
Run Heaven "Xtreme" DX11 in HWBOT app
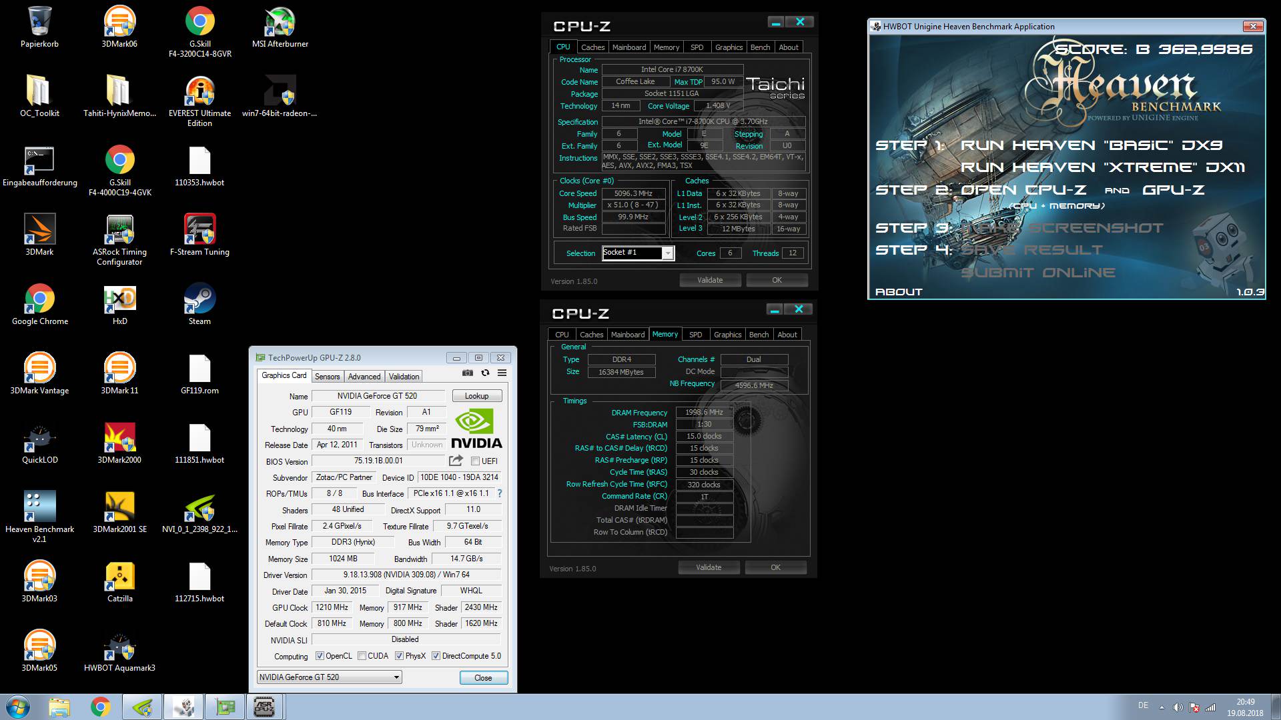(x=1103, y=167)
